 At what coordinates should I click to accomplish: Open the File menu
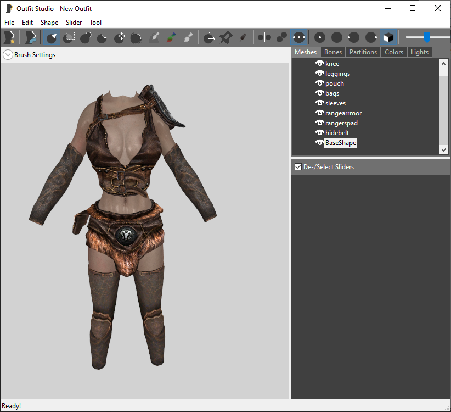(9, 23)
